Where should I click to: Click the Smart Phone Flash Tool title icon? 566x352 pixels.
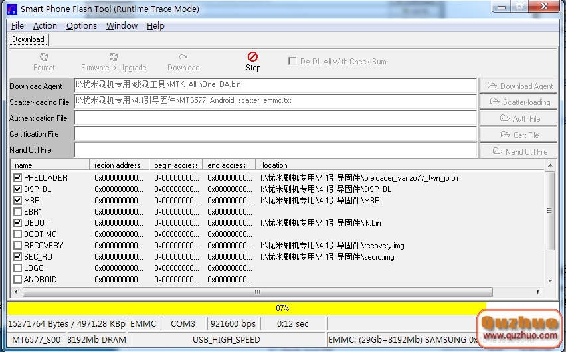[x=12, y=9]
